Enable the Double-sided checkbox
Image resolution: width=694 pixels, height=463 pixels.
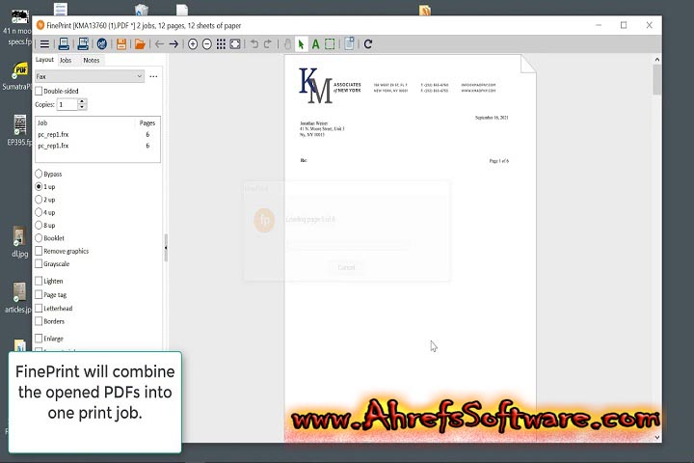point(39,91)
